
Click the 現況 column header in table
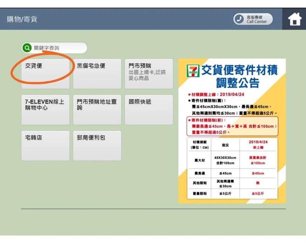(x=225, y=144)
